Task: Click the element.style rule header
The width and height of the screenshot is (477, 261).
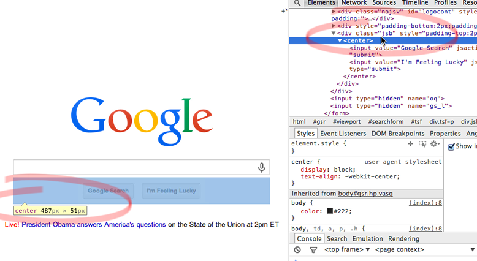Action: click(x=318, y=143)
